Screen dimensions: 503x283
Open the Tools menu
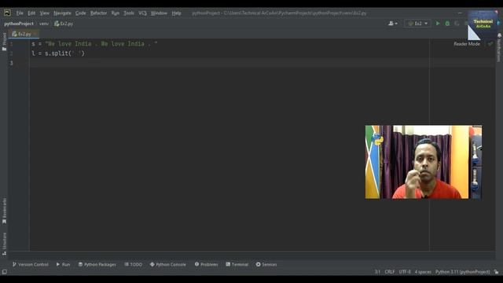[x=129, y=13]
